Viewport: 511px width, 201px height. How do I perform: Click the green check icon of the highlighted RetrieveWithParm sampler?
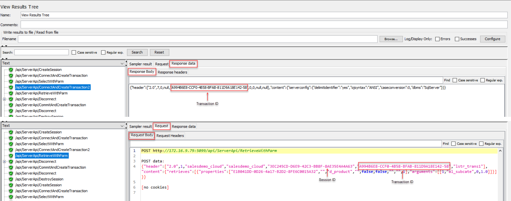(x=11, y=156)
